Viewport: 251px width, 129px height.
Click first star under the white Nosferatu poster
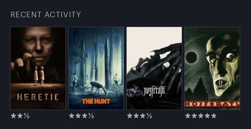tap(130, 116)
